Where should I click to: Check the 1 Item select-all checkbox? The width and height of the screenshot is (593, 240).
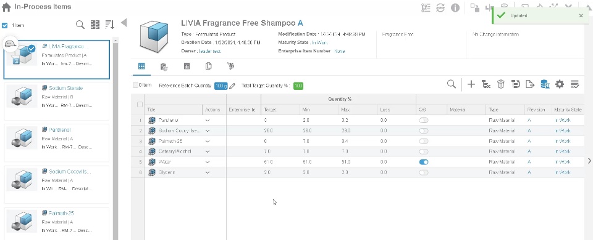click(x=4, y=25)
